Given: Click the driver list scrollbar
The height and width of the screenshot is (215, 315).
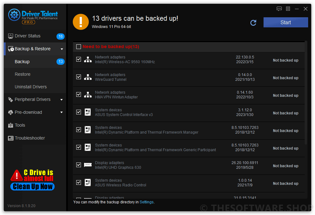Looking at the screenshot, I should pyautogui.click(x=306, y=93).
